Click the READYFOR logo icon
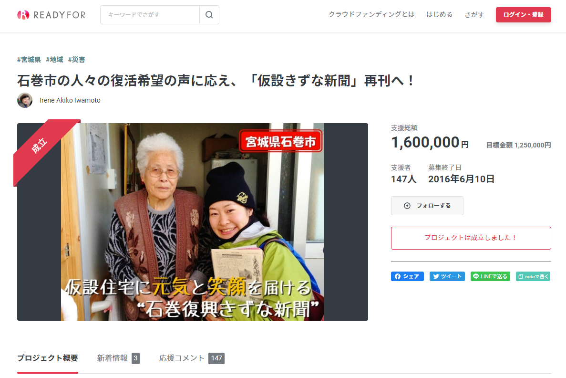 pos(23,15)
